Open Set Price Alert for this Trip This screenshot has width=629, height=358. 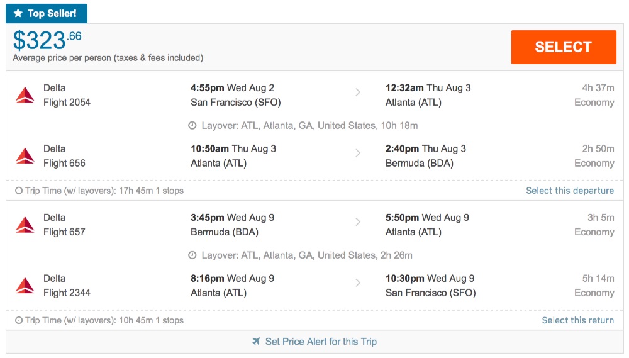pyautogui.click(x=320, y=342)
